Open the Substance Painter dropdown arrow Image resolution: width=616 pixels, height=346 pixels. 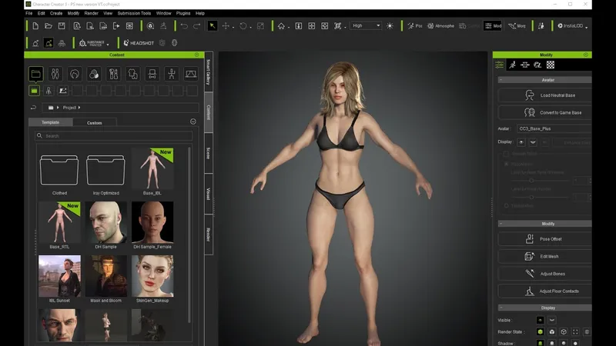(x=108, y=44)
